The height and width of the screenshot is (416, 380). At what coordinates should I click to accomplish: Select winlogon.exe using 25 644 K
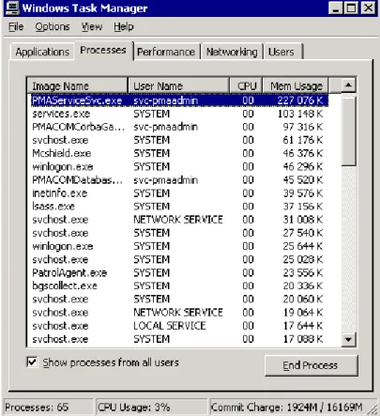point(177,246)
